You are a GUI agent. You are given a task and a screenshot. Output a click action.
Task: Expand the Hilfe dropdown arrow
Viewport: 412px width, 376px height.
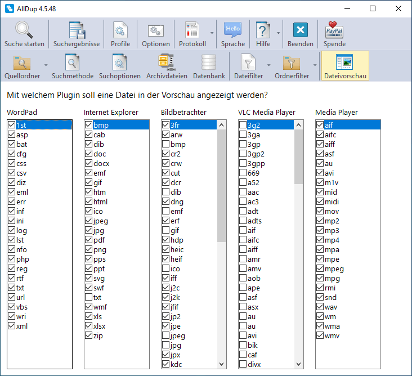click(x=279, y=34)
